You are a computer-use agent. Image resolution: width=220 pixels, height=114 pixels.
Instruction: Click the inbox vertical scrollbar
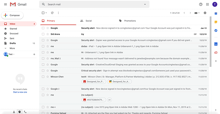coord(210,42)
